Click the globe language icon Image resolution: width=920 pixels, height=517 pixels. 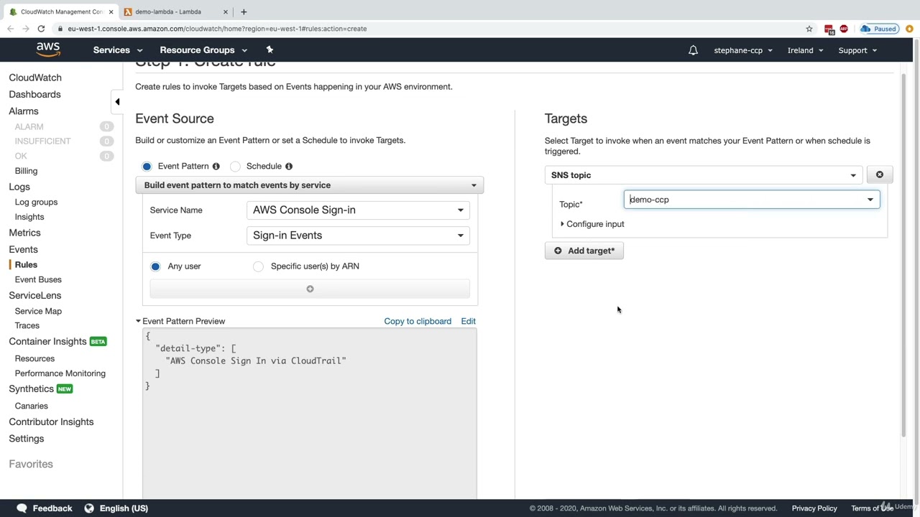tap(89, 508)
